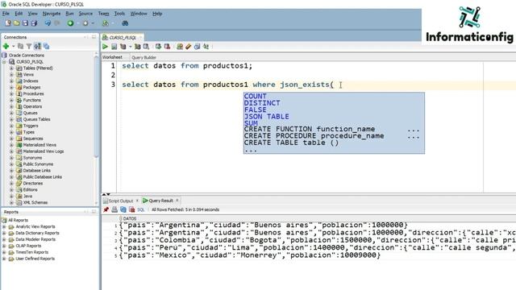Click the SQL link in Query Result toolbar
This screenshot has height=290, width=516.
pos(141,209)
